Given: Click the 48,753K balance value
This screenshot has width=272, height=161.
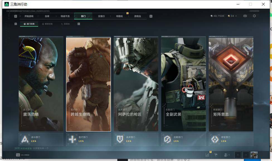Looking at the screenshot, I should coord(219,16).
